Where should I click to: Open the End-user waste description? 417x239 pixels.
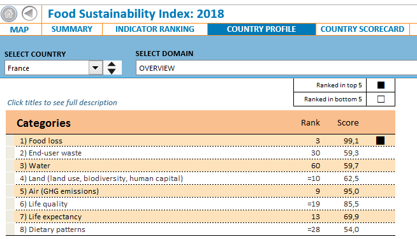(50, 153)
